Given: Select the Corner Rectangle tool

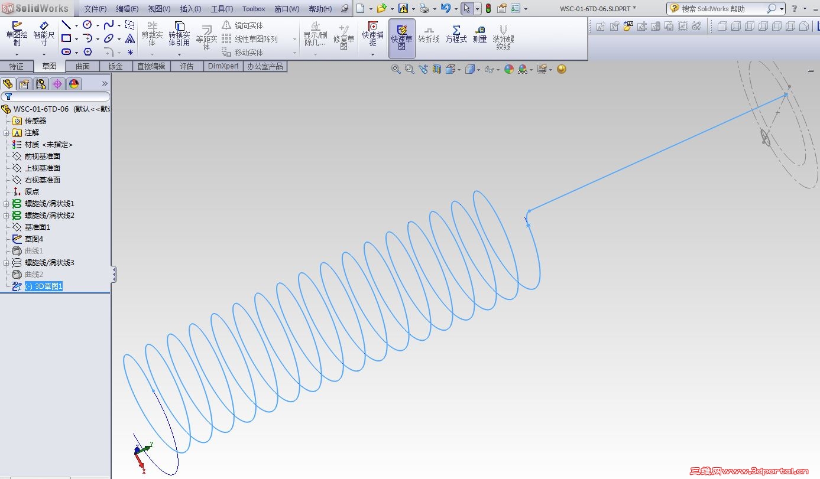Looking at the screenshot, I should pyautogui.click(x=66, y=38).
